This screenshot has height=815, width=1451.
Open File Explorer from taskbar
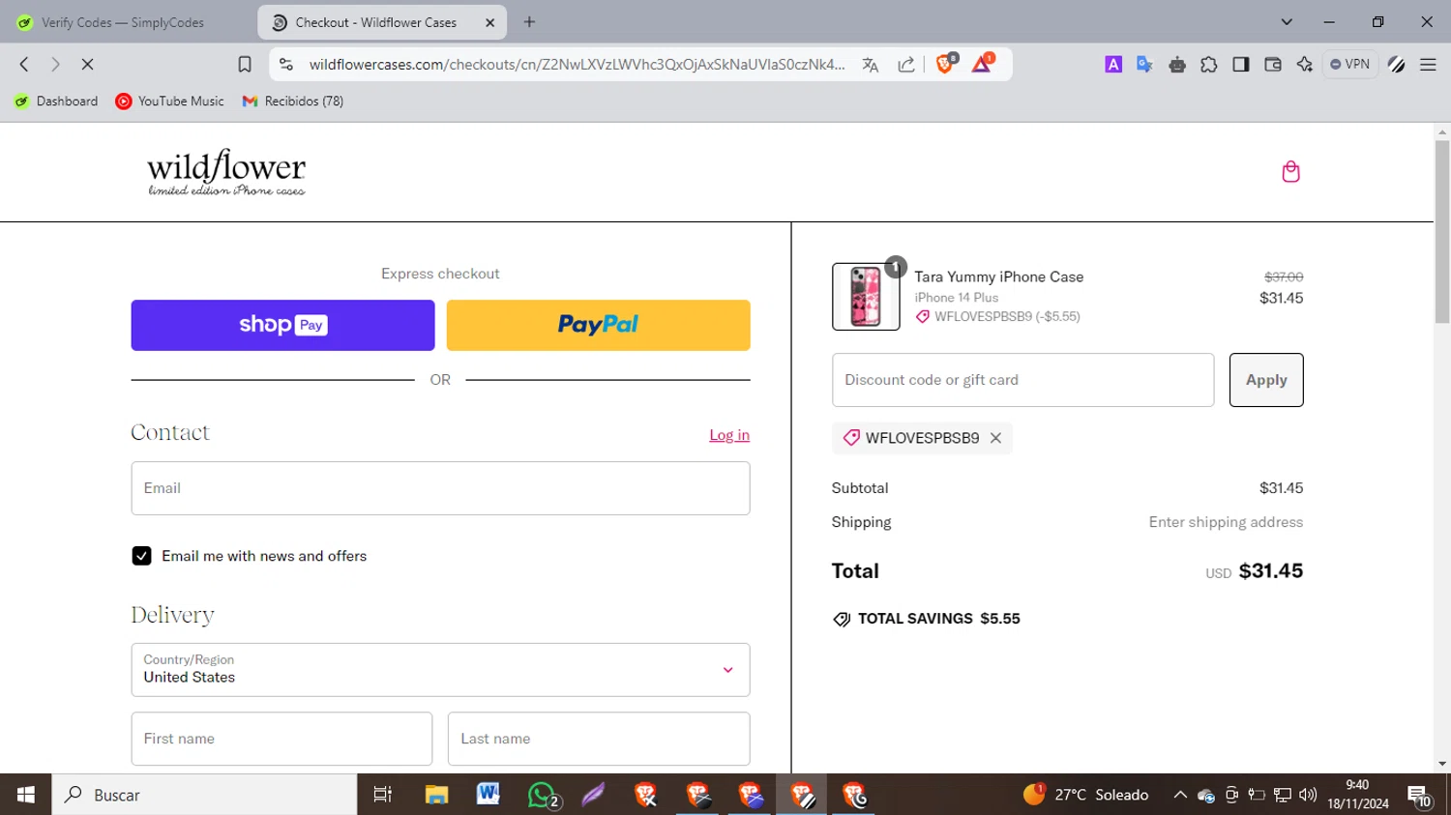coord(436,795)
